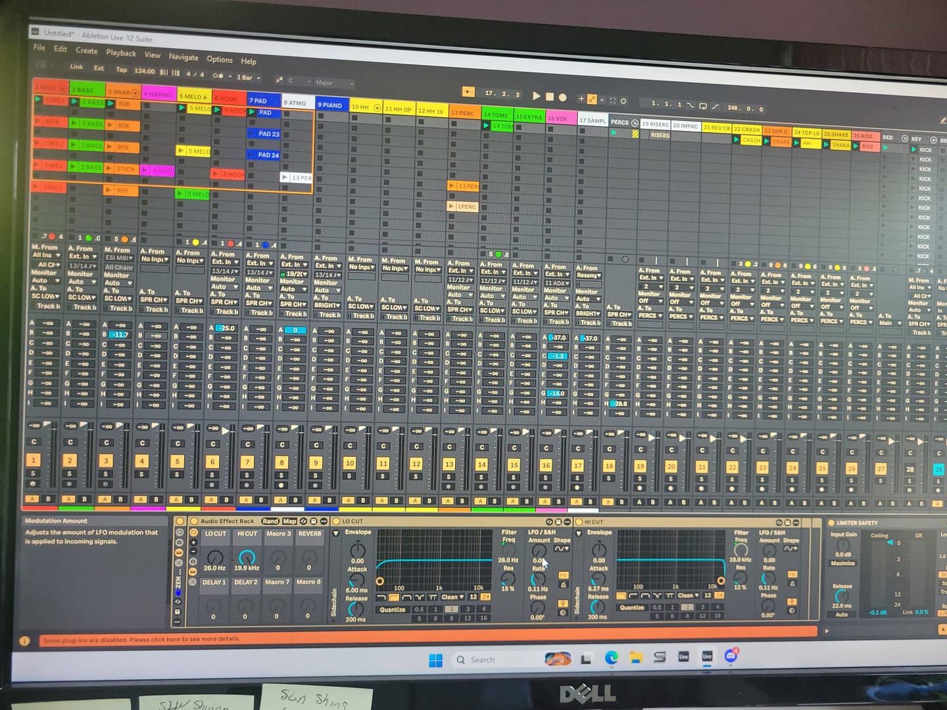Stop playback with the transport Stop button

(549, 97)
